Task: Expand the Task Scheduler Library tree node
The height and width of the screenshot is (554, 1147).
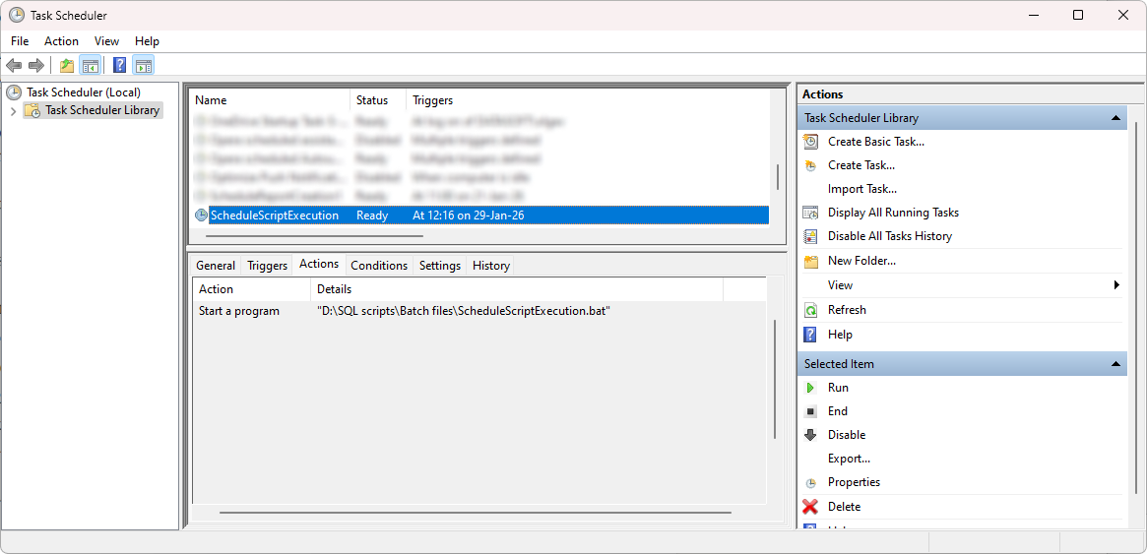Action: click(x=13, y=111)
